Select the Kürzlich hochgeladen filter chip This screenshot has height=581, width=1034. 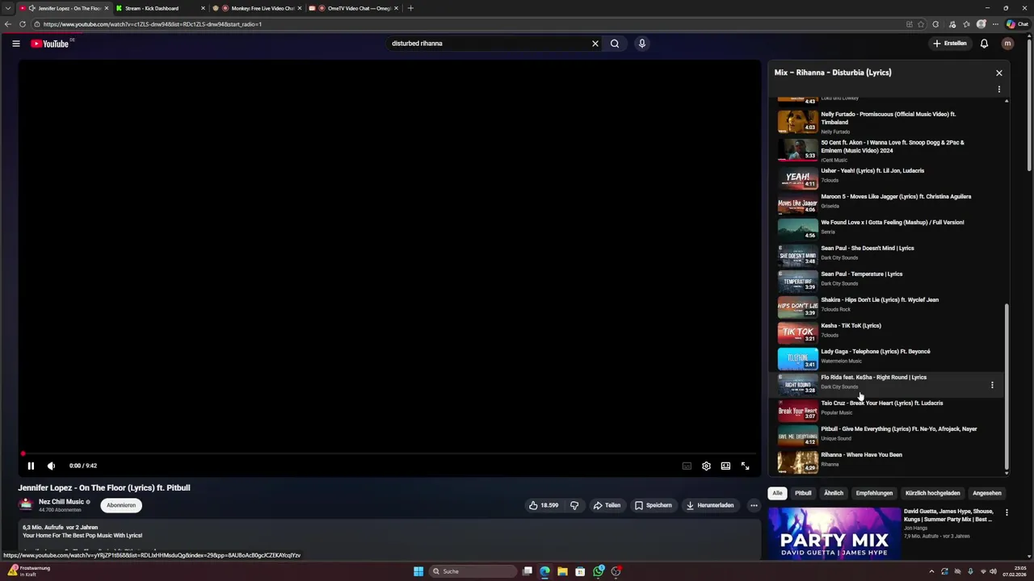click(933, 493)
